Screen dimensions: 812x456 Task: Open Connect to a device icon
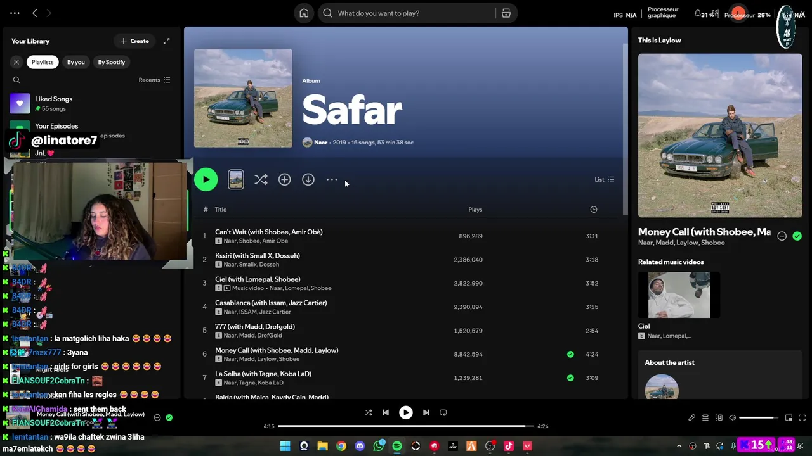point(719,418)
